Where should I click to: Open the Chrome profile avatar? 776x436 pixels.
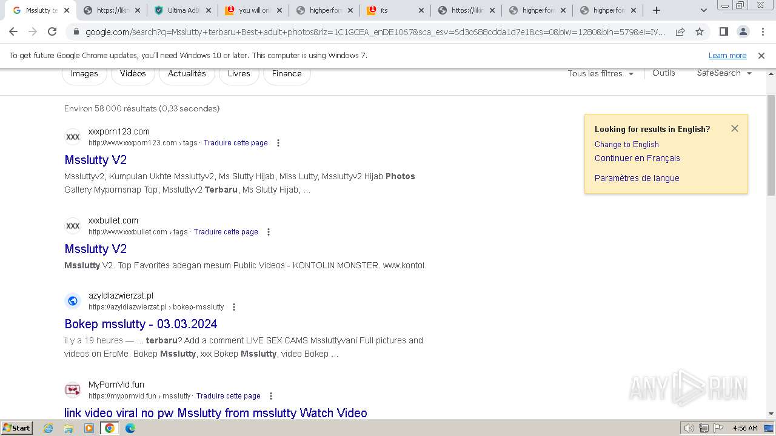point(743,31)
